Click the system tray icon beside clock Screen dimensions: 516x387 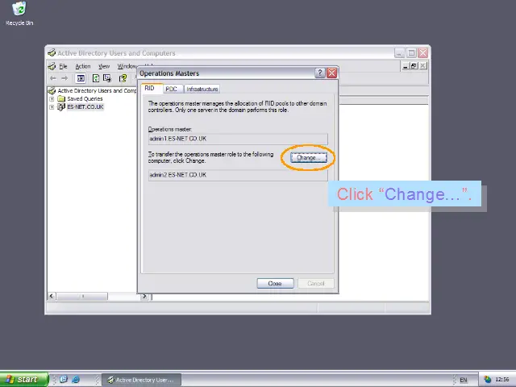click(x=487, y=380)
